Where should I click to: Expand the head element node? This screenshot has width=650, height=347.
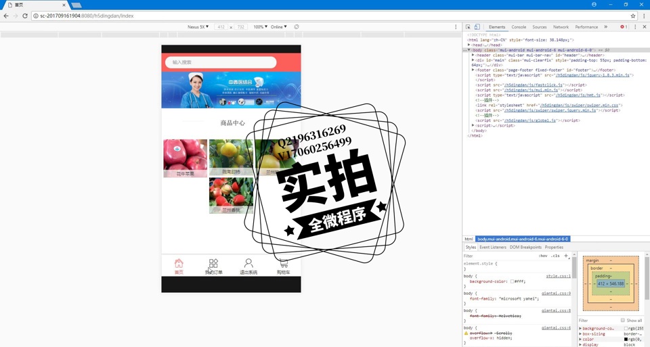click(469, 45)
